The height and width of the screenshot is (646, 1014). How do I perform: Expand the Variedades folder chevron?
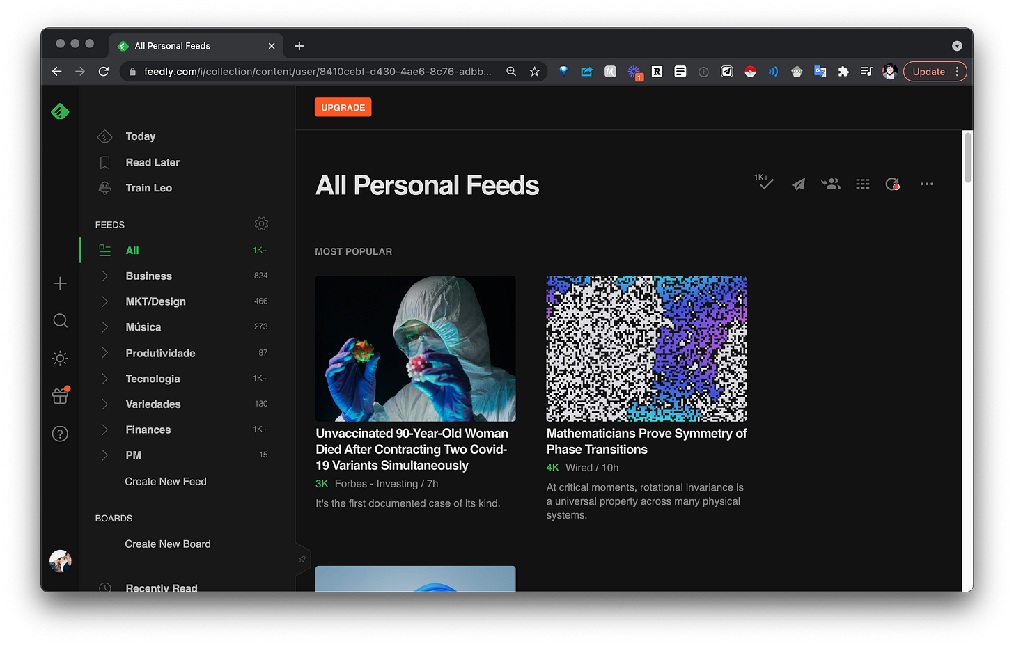tap(104, 404)
